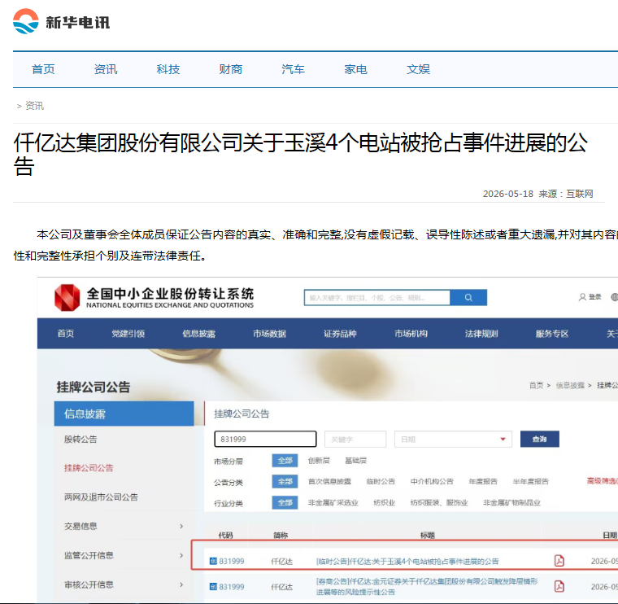
Task: Click 首页 in the blue navigation bar
Action: [x=66, y=334]
